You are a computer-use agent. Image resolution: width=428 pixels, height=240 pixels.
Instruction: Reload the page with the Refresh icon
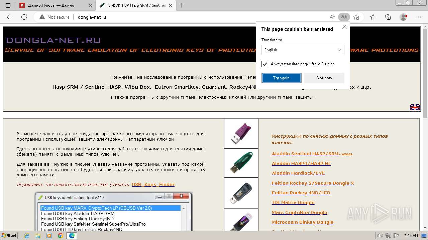click(24, 17)
